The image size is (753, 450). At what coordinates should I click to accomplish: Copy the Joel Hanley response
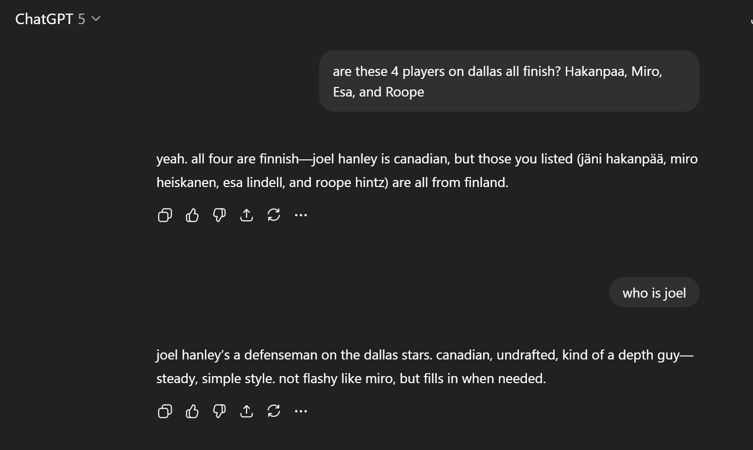tap(165, 411)
